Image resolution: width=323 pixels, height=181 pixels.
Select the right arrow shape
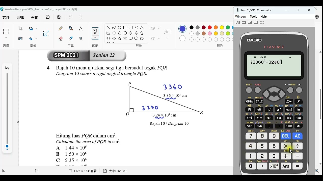pos(131,33)
